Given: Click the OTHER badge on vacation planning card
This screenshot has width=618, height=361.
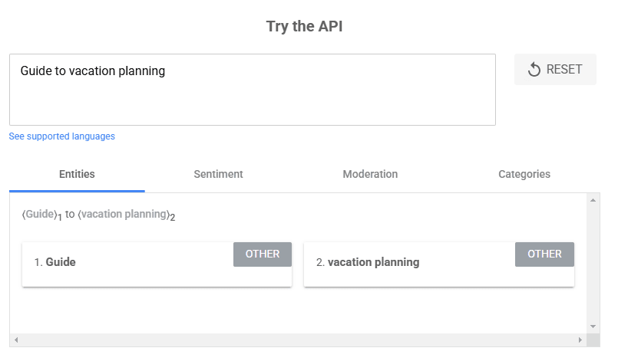Looking at the screenshot, I should (x=544, y=254).
